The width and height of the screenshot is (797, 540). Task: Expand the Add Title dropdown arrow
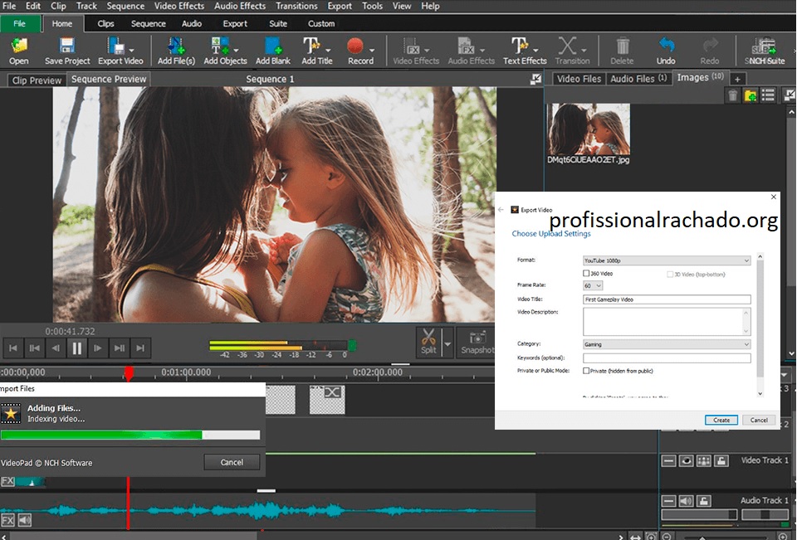click(x=328, y=51)
